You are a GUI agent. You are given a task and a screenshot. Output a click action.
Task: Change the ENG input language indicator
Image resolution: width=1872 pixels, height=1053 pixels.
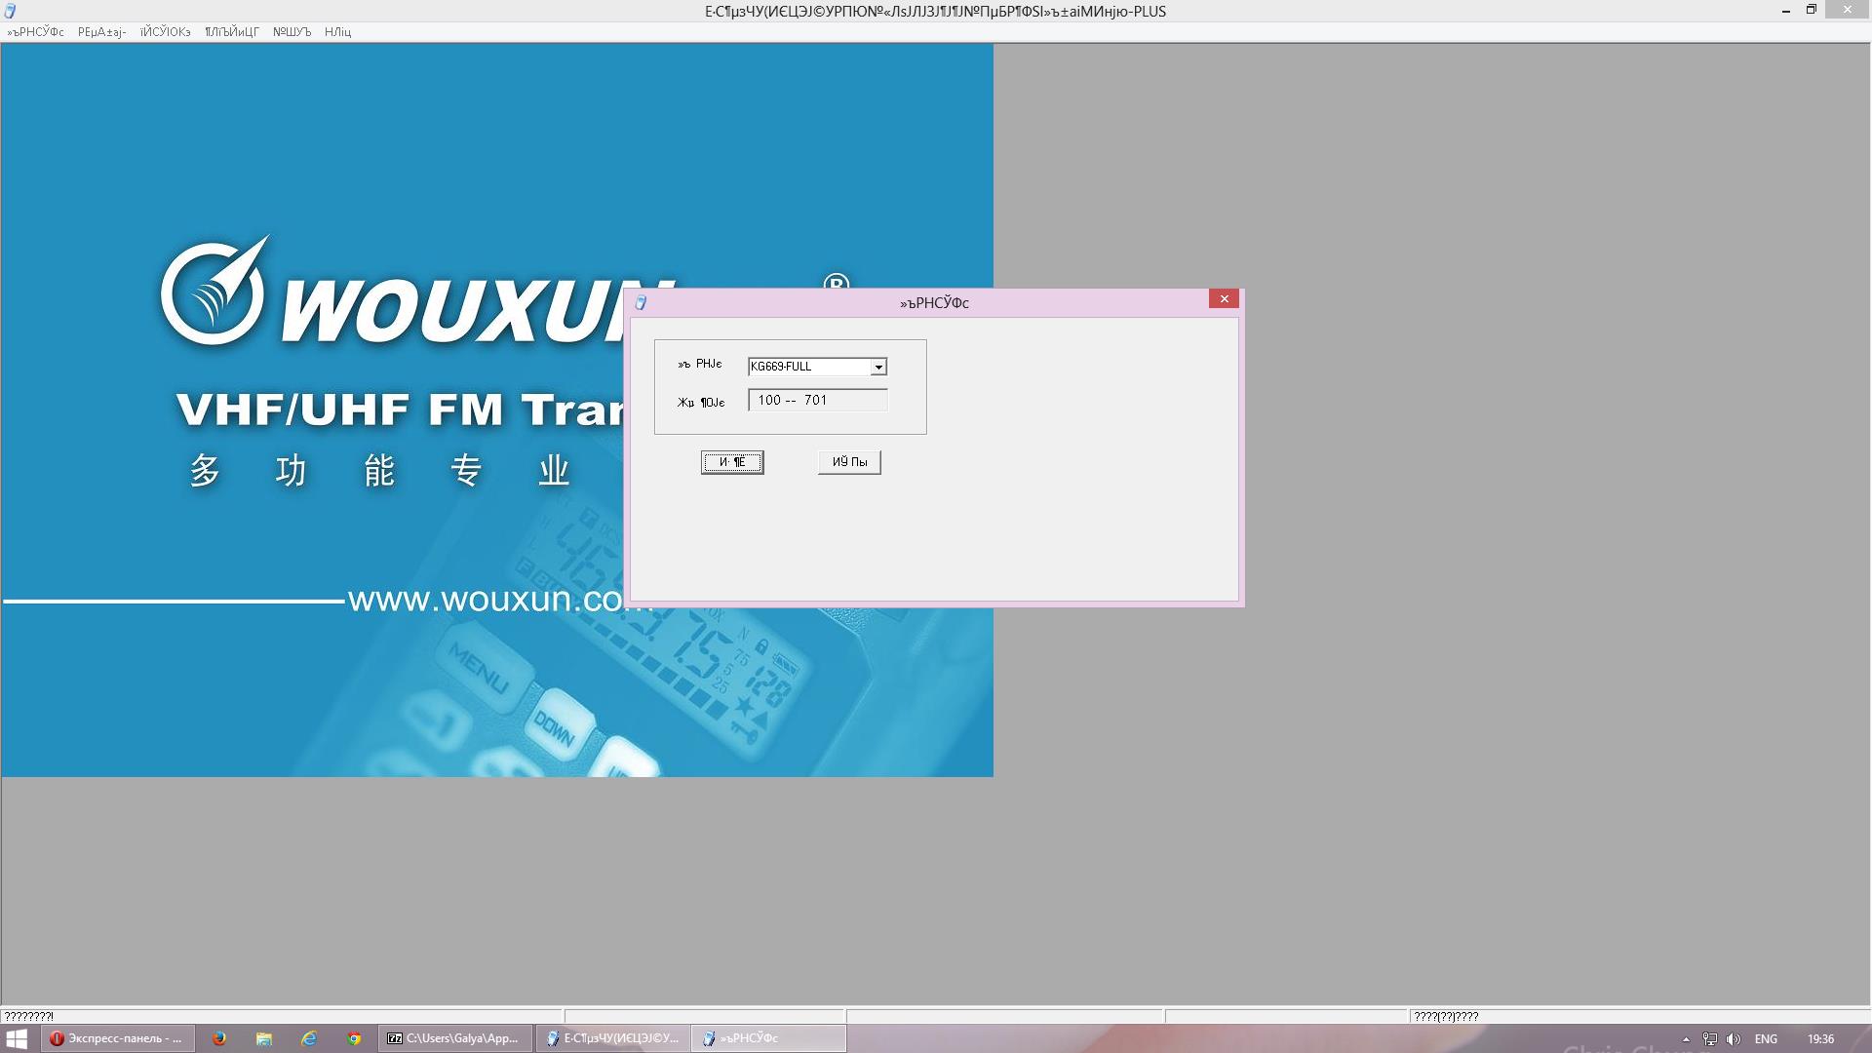click(x=1766, y=1039)
